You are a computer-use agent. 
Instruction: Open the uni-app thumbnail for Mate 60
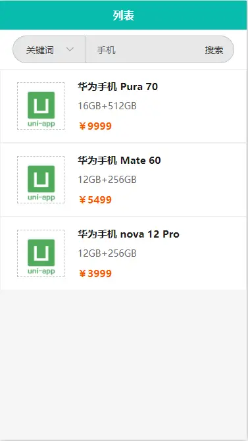(x=41, y=180)
